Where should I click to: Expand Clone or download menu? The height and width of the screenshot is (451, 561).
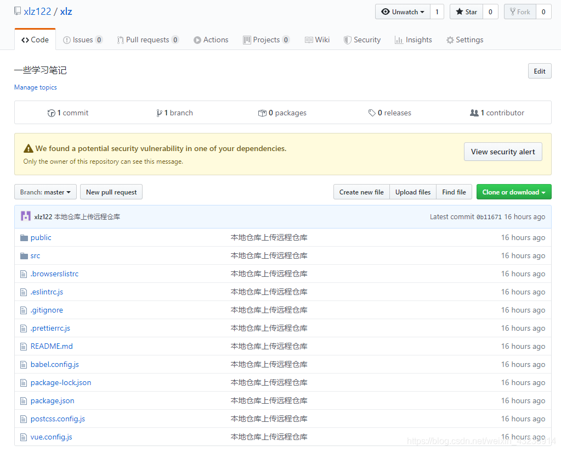[514, 192]
